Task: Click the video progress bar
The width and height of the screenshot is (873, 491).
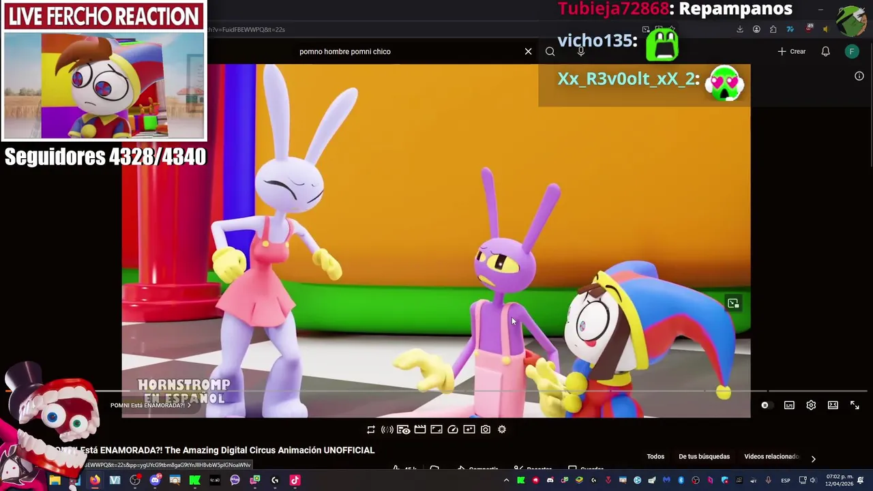Action: (x=436, y=391)
